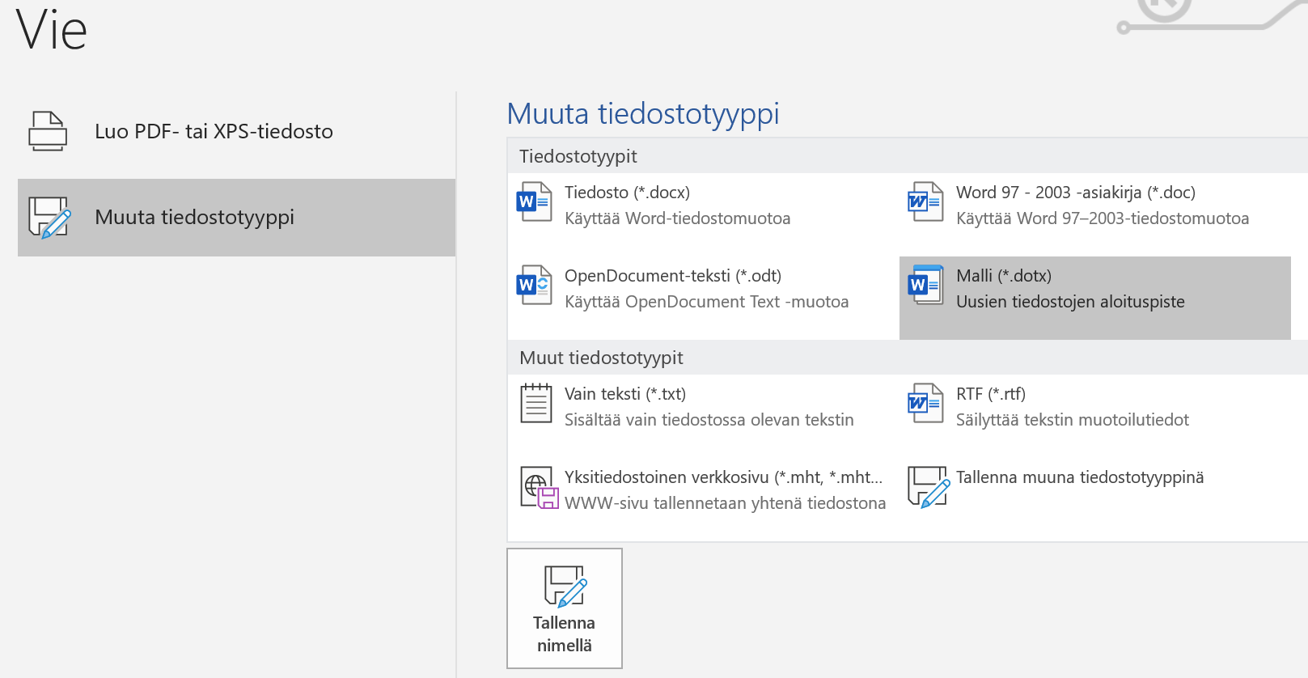Click the printer icon beside Luo PDF- tai XPS-tiedosto
This screenshot has width=1308, height=678.
pyautogui.click(x=48, y=131)
